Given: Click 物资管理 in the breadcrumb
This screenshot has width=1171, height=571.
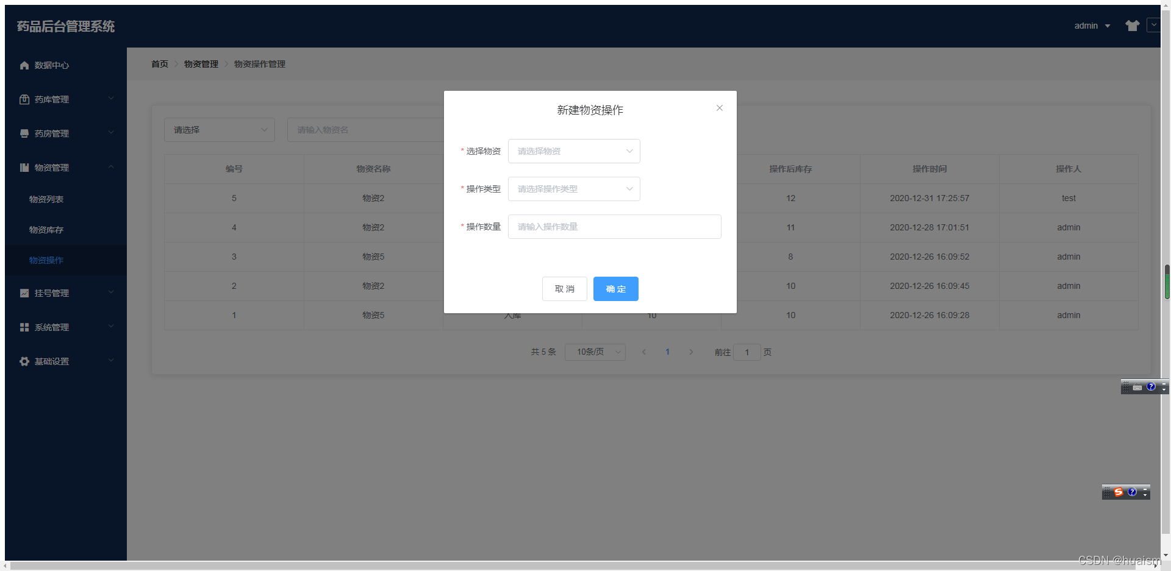Looking at the screenshot, I should click(201, 64).
